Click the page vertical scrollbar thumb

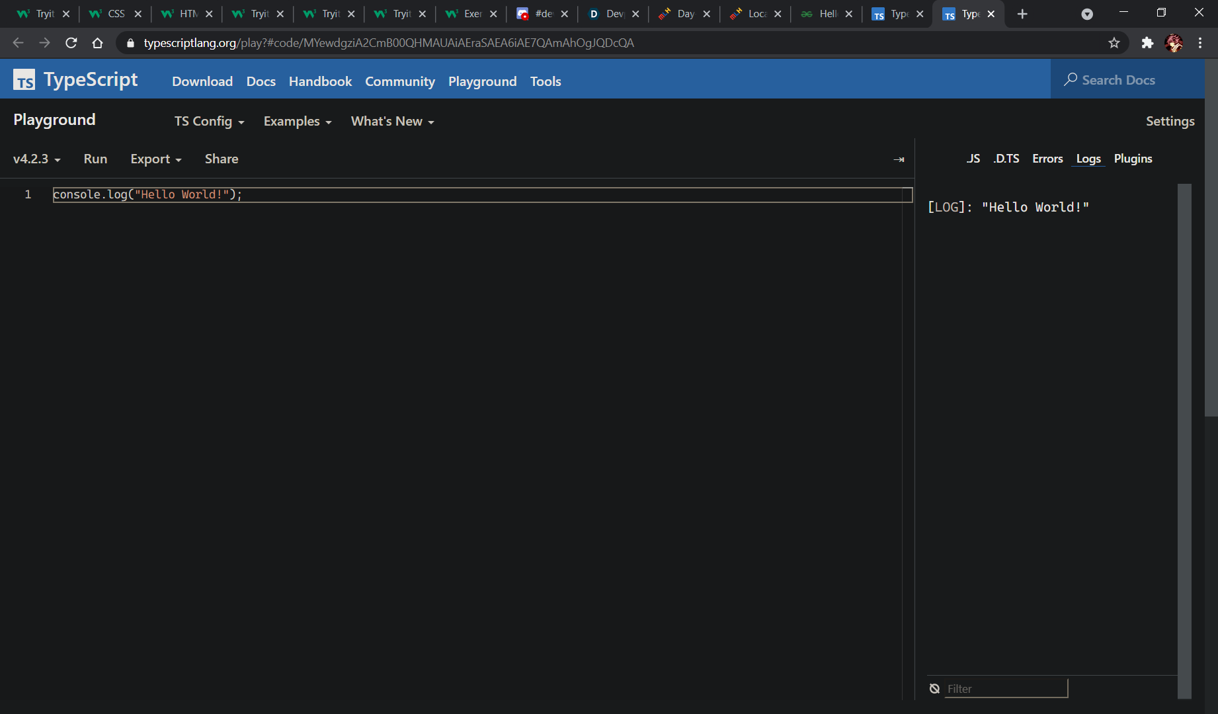pyautogui.click(x=1211, y=238)
